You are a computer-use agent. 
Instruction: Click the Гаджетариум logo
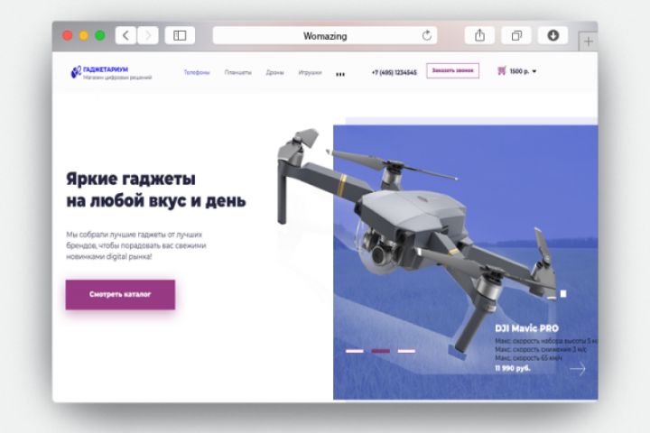(111, 72)
